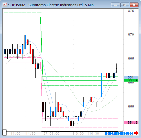
Task: Minimize the chart window
Action: 115,5
